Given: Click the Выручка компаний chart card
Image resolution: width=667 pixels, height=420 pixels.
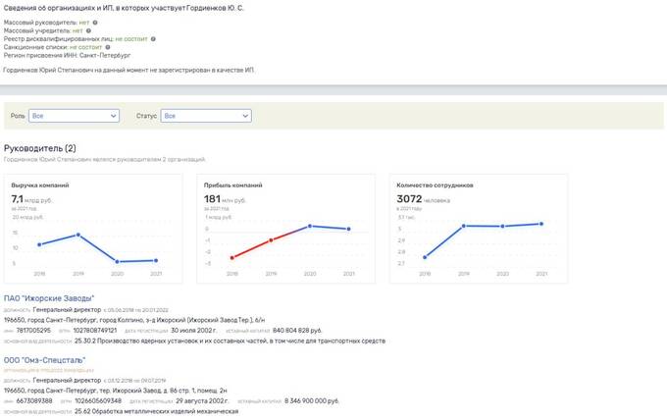Looking at the screenshot, I should [x=93, y=229].
